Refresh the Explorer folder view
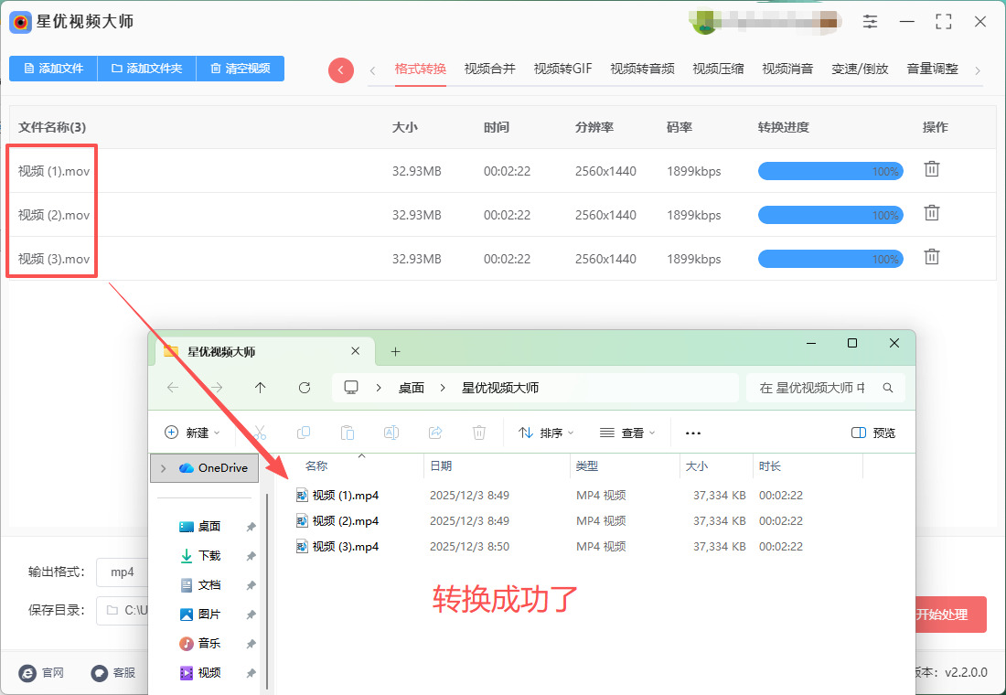The image size is (1006, 695). point(305,388)
